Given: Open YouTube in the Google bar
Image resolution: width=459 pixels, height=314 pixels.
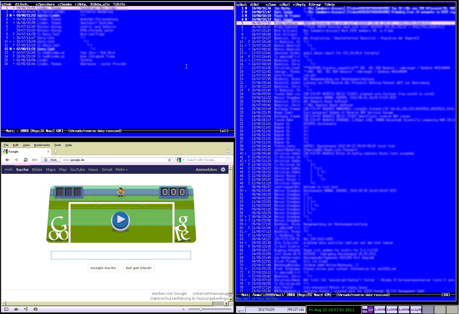Looking at the screenshot, I should pyautogui.click(x=78, y=169).
